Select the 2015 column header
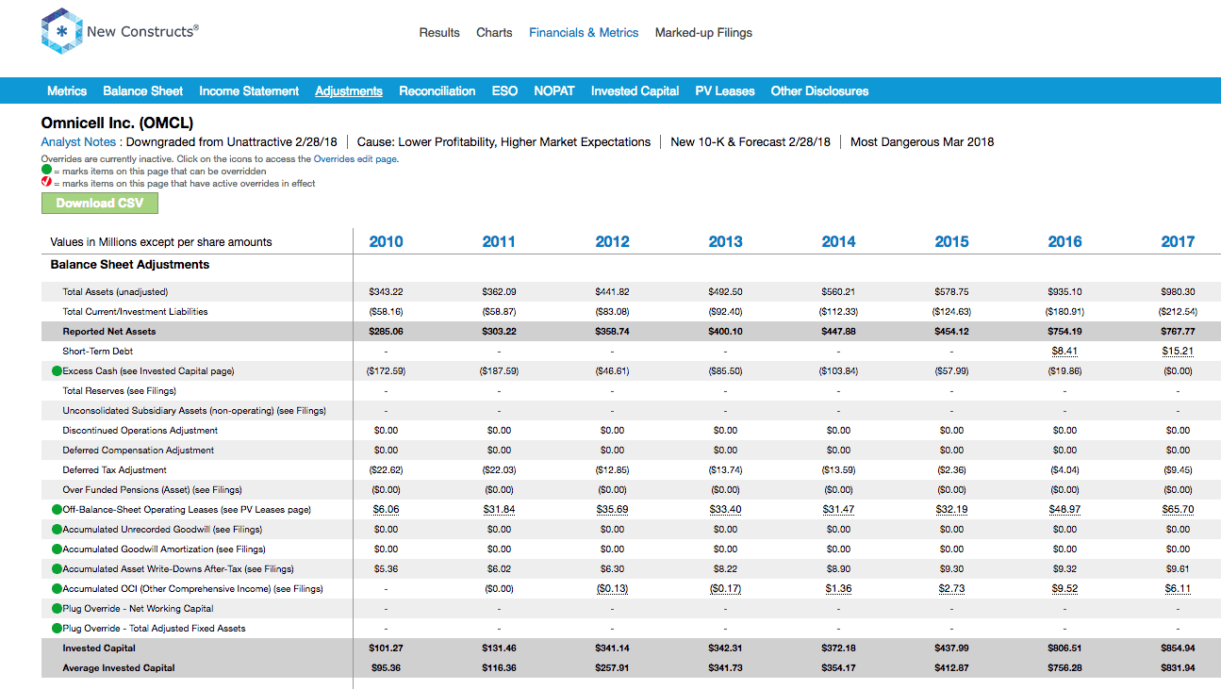 (951, 242)
